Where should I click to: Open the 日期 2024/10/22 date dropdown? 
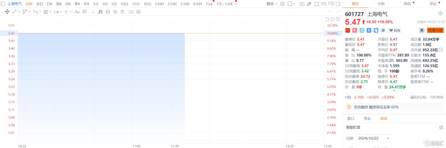[373, 138]
